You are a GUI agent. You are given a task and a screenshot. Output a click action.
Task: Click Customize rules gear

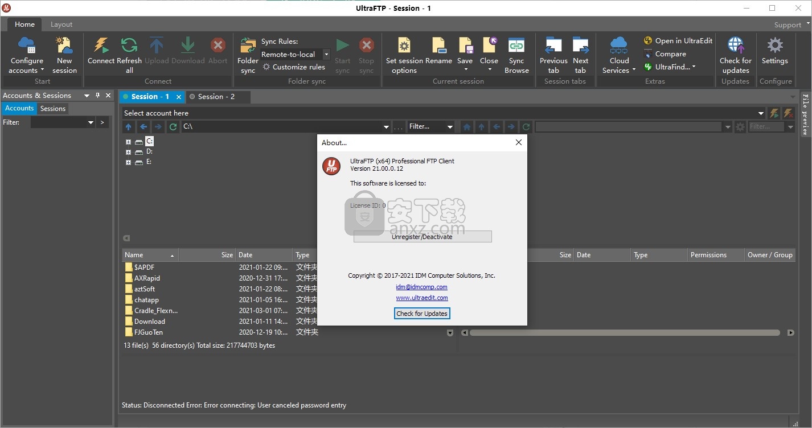tap(266, 67)
